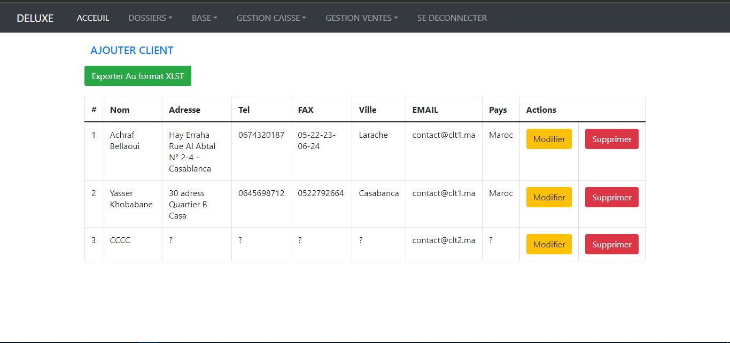
Task: Select the Larache ville cell
Action: click(372, 135)
